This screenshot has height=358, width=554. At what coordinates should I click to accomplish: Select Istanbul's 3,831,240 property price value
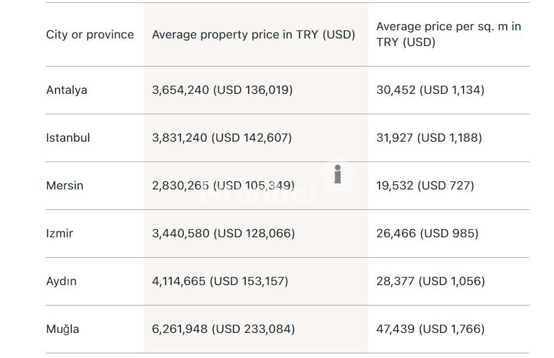tap(222, 138)
